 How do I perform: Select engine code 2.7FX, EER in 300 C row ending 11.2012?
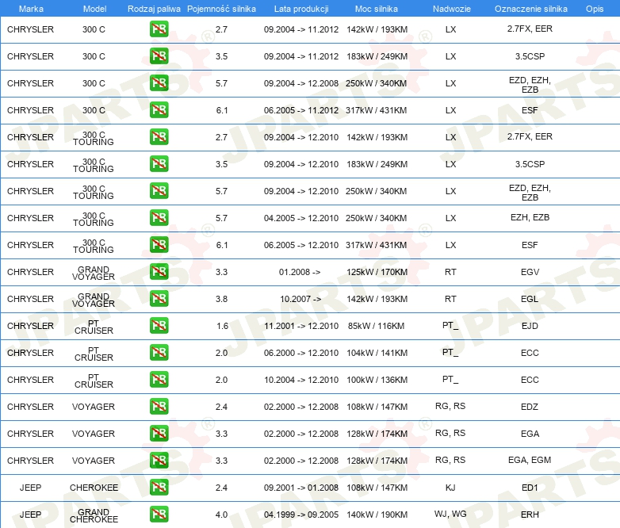(530, 29)
